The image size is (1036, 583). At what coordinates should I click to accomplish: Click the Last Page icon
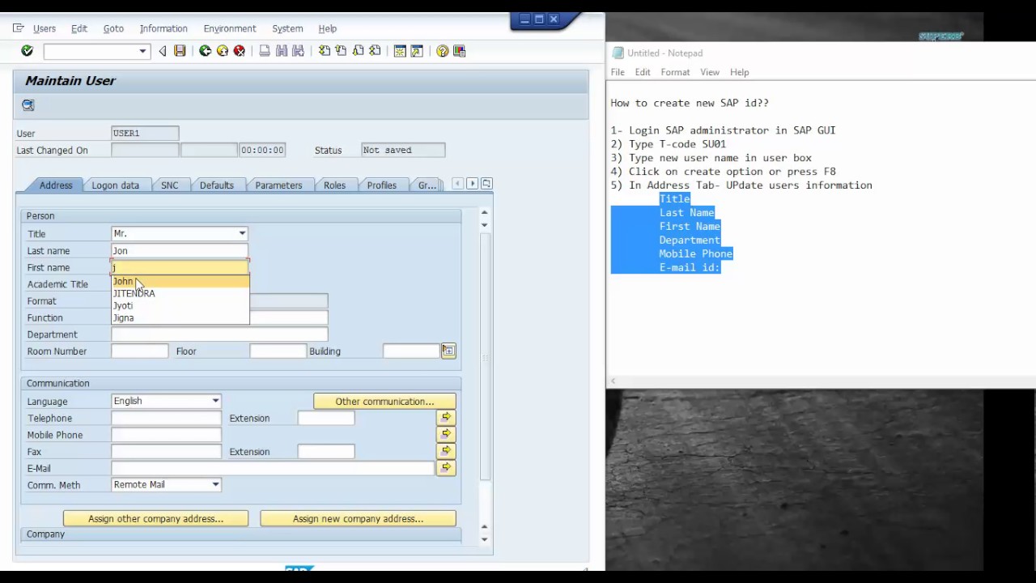coord(375,51)
